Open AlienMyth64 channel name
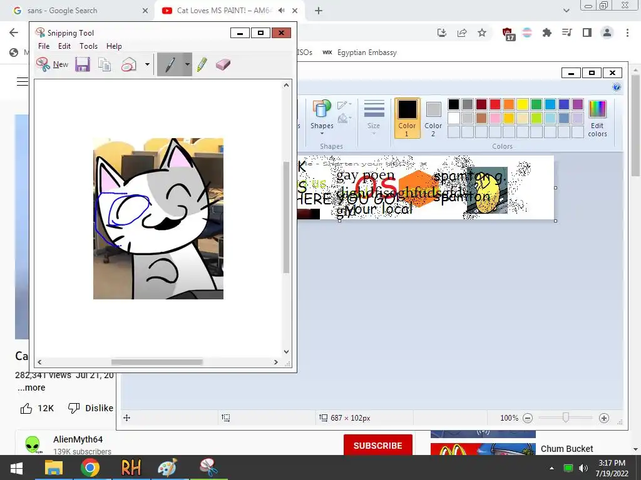The width and height of the screenshot is (641, 480). [x=78, y=439]
